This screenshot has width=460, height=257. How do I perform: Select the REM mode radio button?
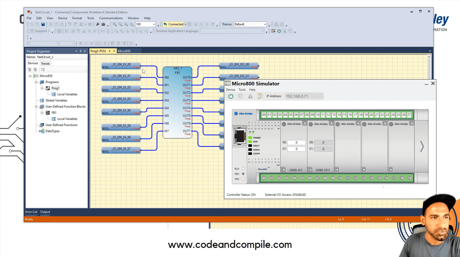(243, 174)
